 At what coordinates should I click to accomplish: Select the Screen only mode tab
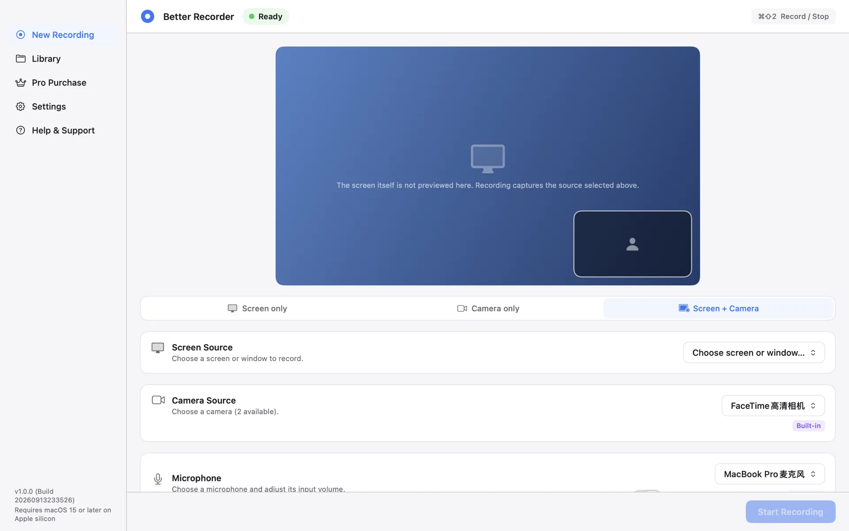tap(257, 308)
